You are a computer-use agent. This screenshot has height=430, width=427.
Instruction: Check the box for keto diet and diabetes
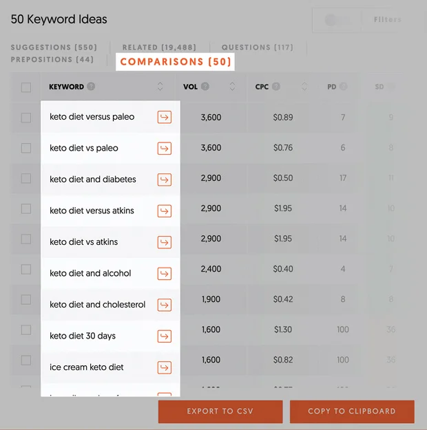tap(26, 179)
